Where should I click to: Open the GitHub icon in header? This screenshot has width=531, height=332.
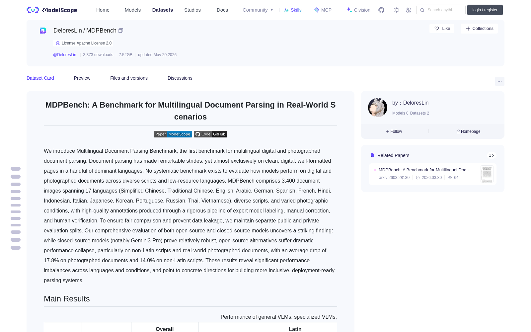(381, 10)
